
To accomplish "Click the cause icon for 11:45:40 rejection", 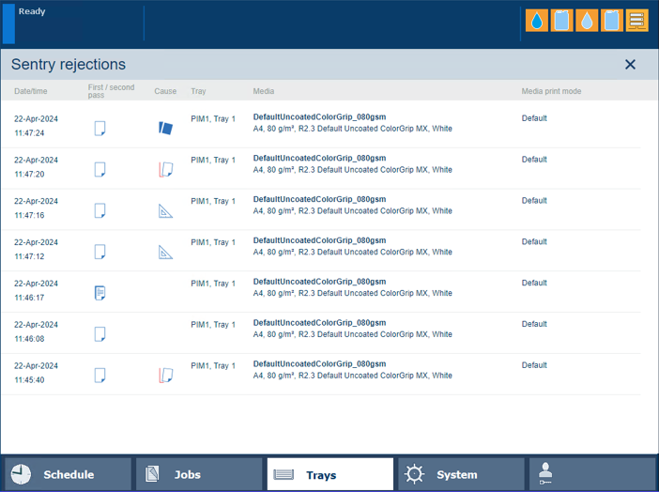I will point(165,375).
